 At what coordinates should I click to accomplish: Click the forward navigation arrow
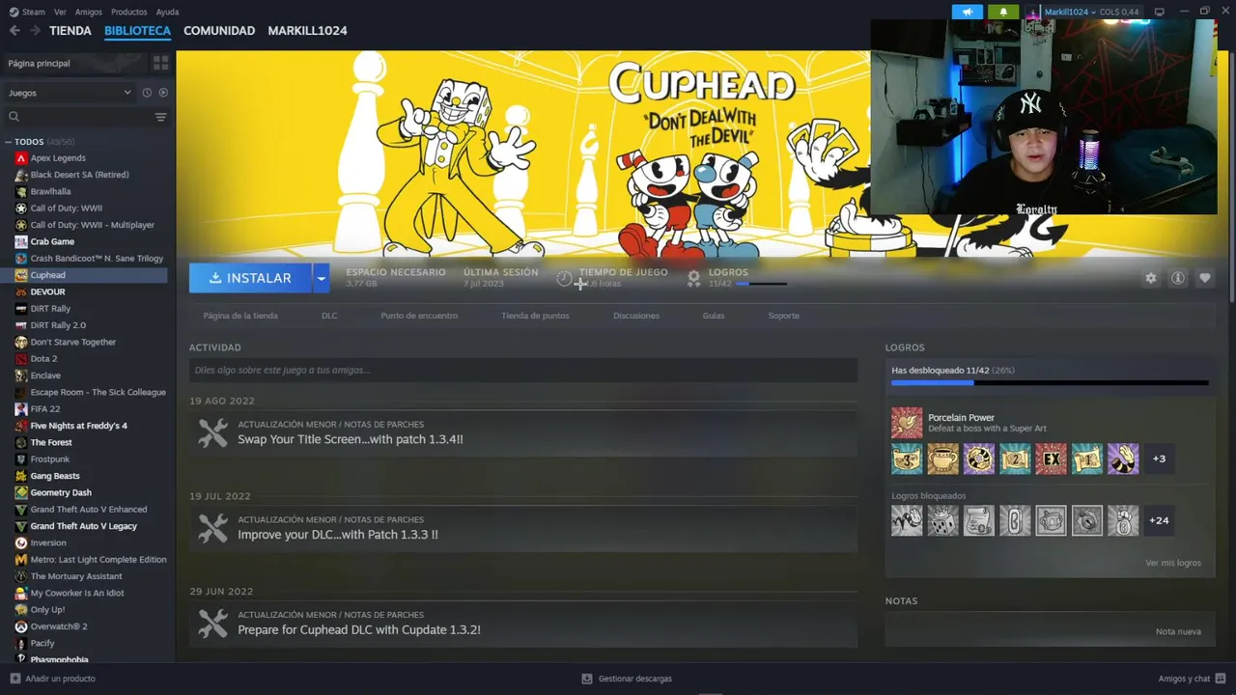click(x=35, y=31)
